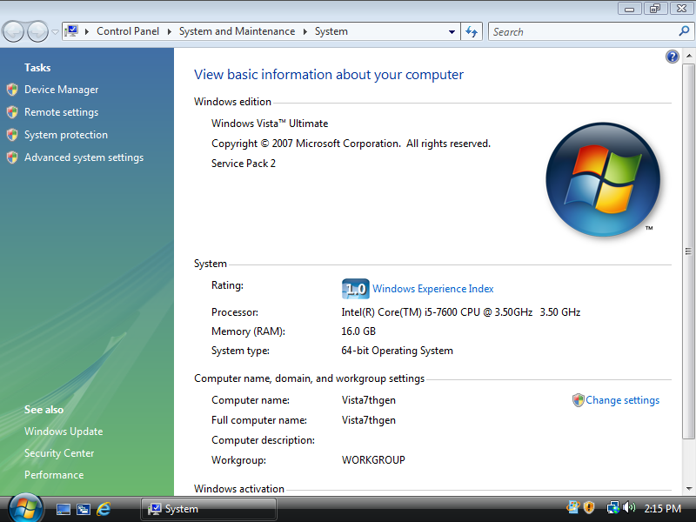Click the 64-bit Operating System text
The image size is (696, 522).
[x=398, y=351]
